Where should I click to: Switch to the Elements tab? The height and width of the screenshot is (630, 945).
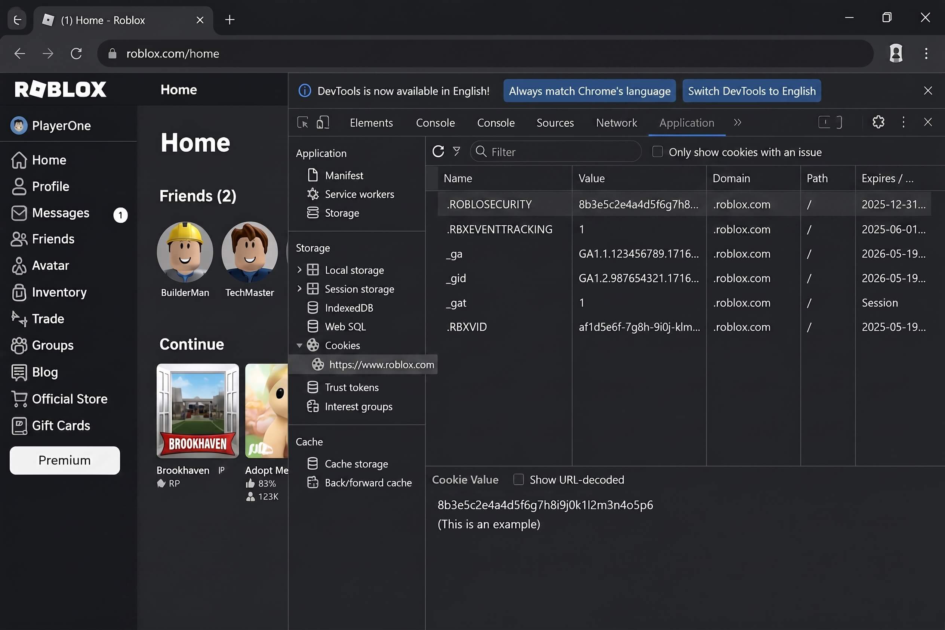371,123
